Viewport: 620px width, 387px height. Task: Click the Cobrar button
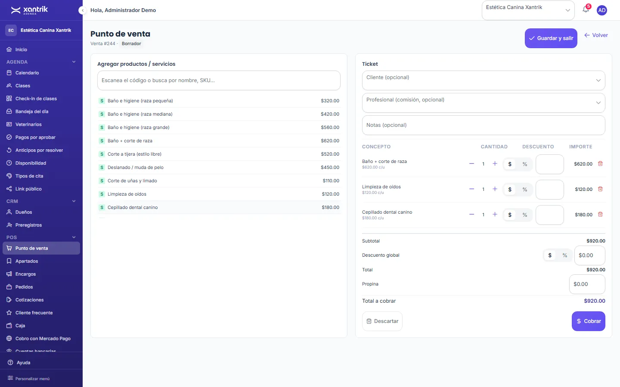point(589,321)
